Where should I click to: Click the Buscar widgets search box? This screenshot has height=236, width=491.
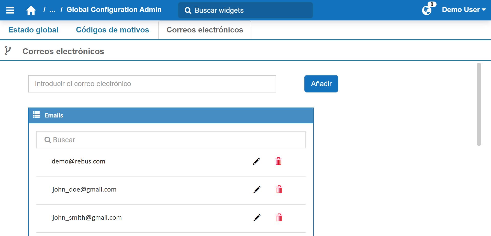(x=245, y=10)
